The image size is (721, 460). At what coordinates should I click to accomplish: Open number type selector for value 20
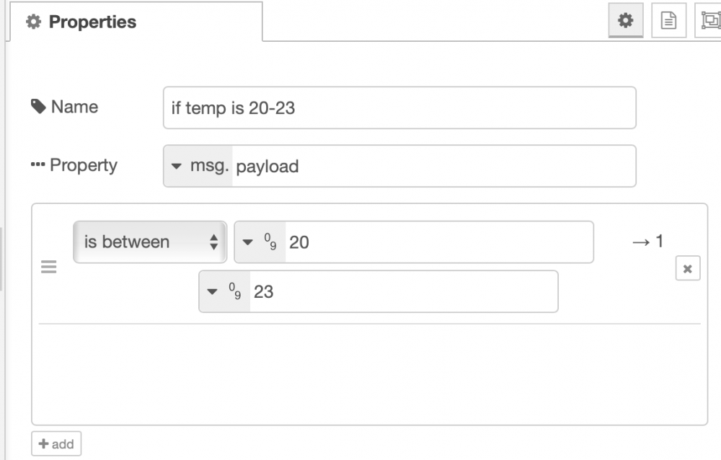(x=260, y=242)
